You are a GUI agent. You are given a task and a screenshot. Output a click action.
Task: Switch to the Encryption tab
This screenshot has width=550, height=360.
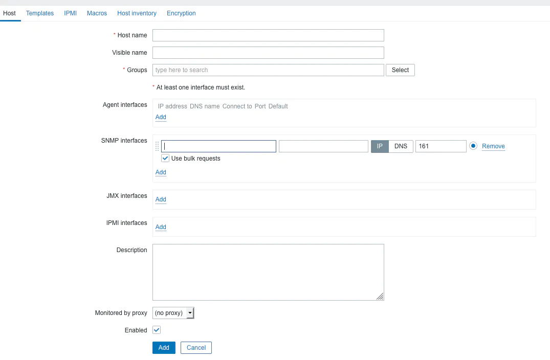pyautogui.click(x=181, y=13)
